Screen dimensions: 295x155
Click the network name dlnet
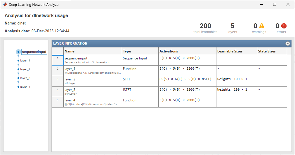[21, 23]
